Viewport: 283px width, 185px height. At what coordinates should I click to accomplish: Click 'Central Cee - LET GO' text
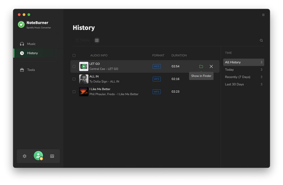[104, 69]
